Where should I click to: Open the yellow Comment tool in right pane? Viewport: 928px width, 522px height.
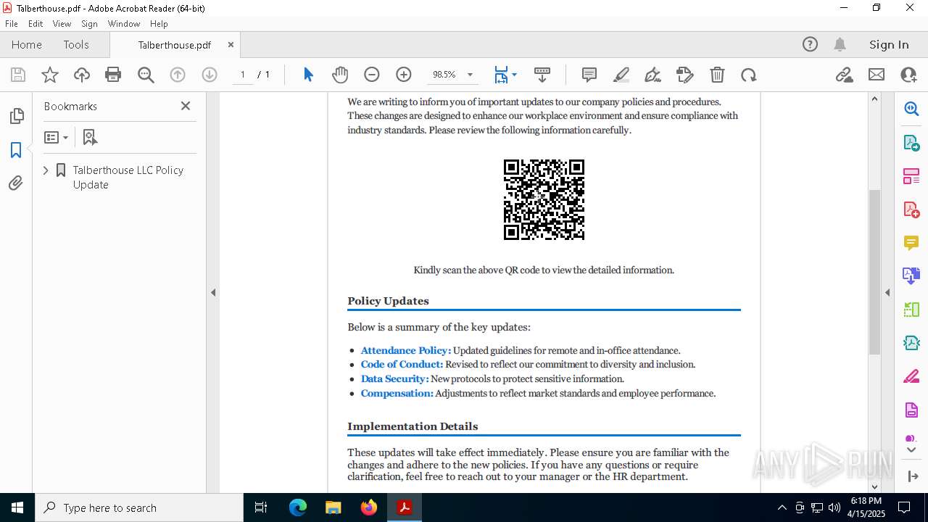point(911,243)
